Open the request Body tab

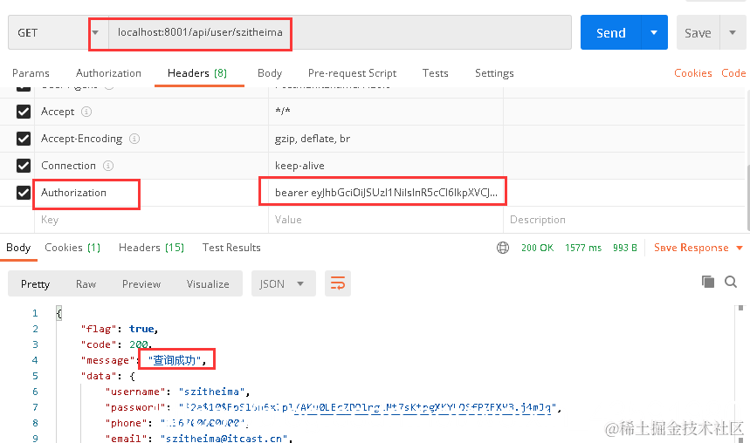tap(270, 73)
